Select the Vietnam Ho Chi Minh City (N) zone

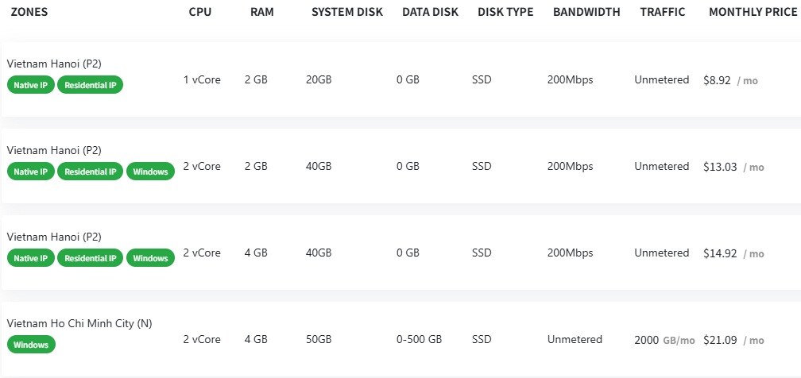point(79,323)
